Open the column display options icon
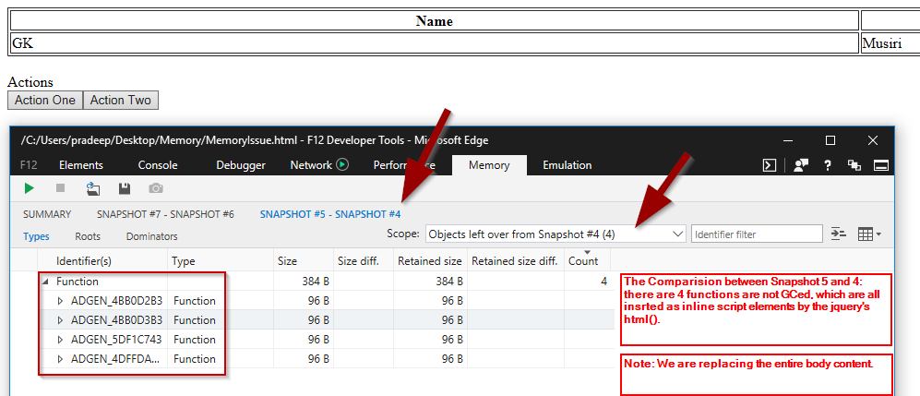The image size is (920, 396). coord(869,234)
